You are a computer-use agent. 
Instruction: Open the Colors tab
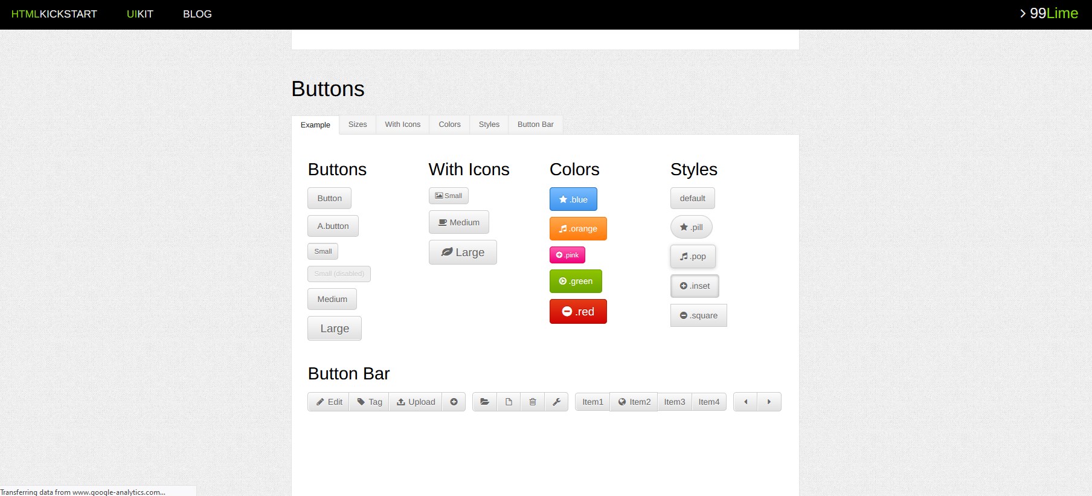(449, 124)
